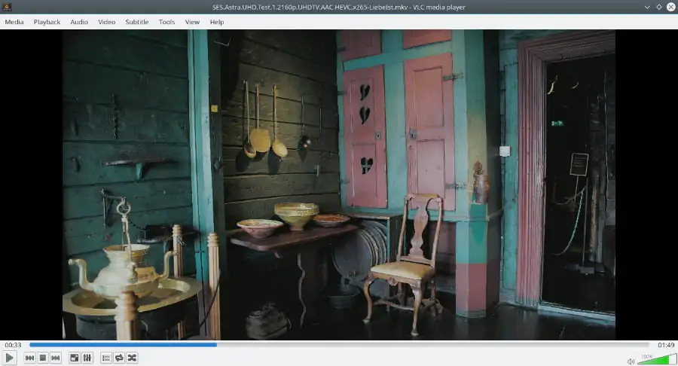Open the Playback menu
678x366 pixels.
[47, 22]
